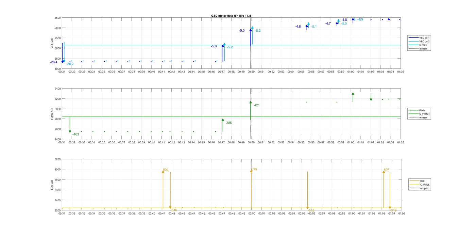476x236 pixels.
Task: Click the 'VBD AD' y-axis label
Action: (x=52, y=43)
